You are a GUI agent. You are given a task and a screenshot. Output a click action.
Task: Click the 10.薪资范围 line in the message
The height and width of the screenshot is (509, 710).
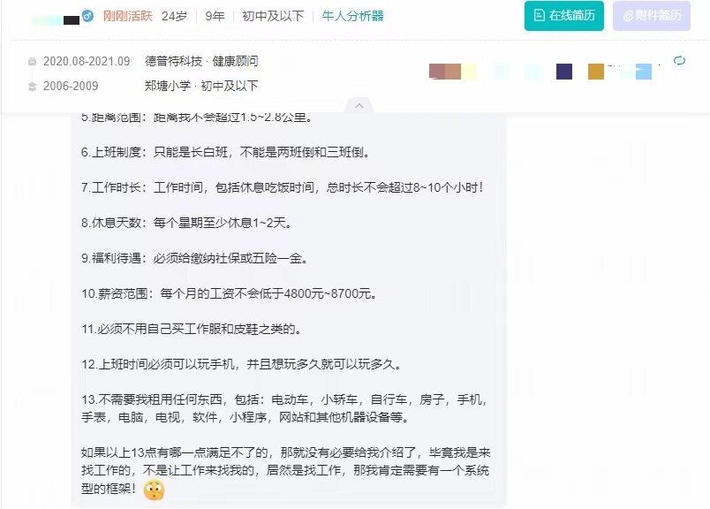click(x=229, y=293)
